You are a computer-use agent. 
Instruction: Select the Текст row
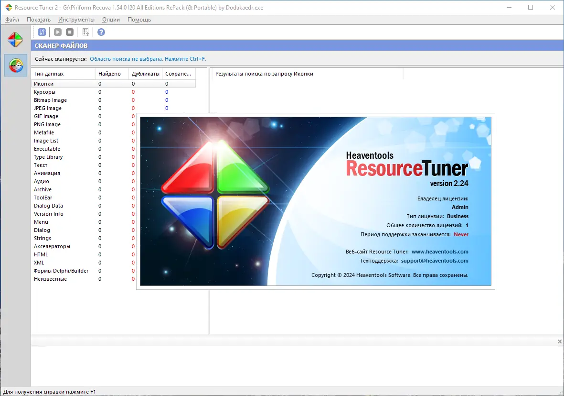(x=84, y=165)
